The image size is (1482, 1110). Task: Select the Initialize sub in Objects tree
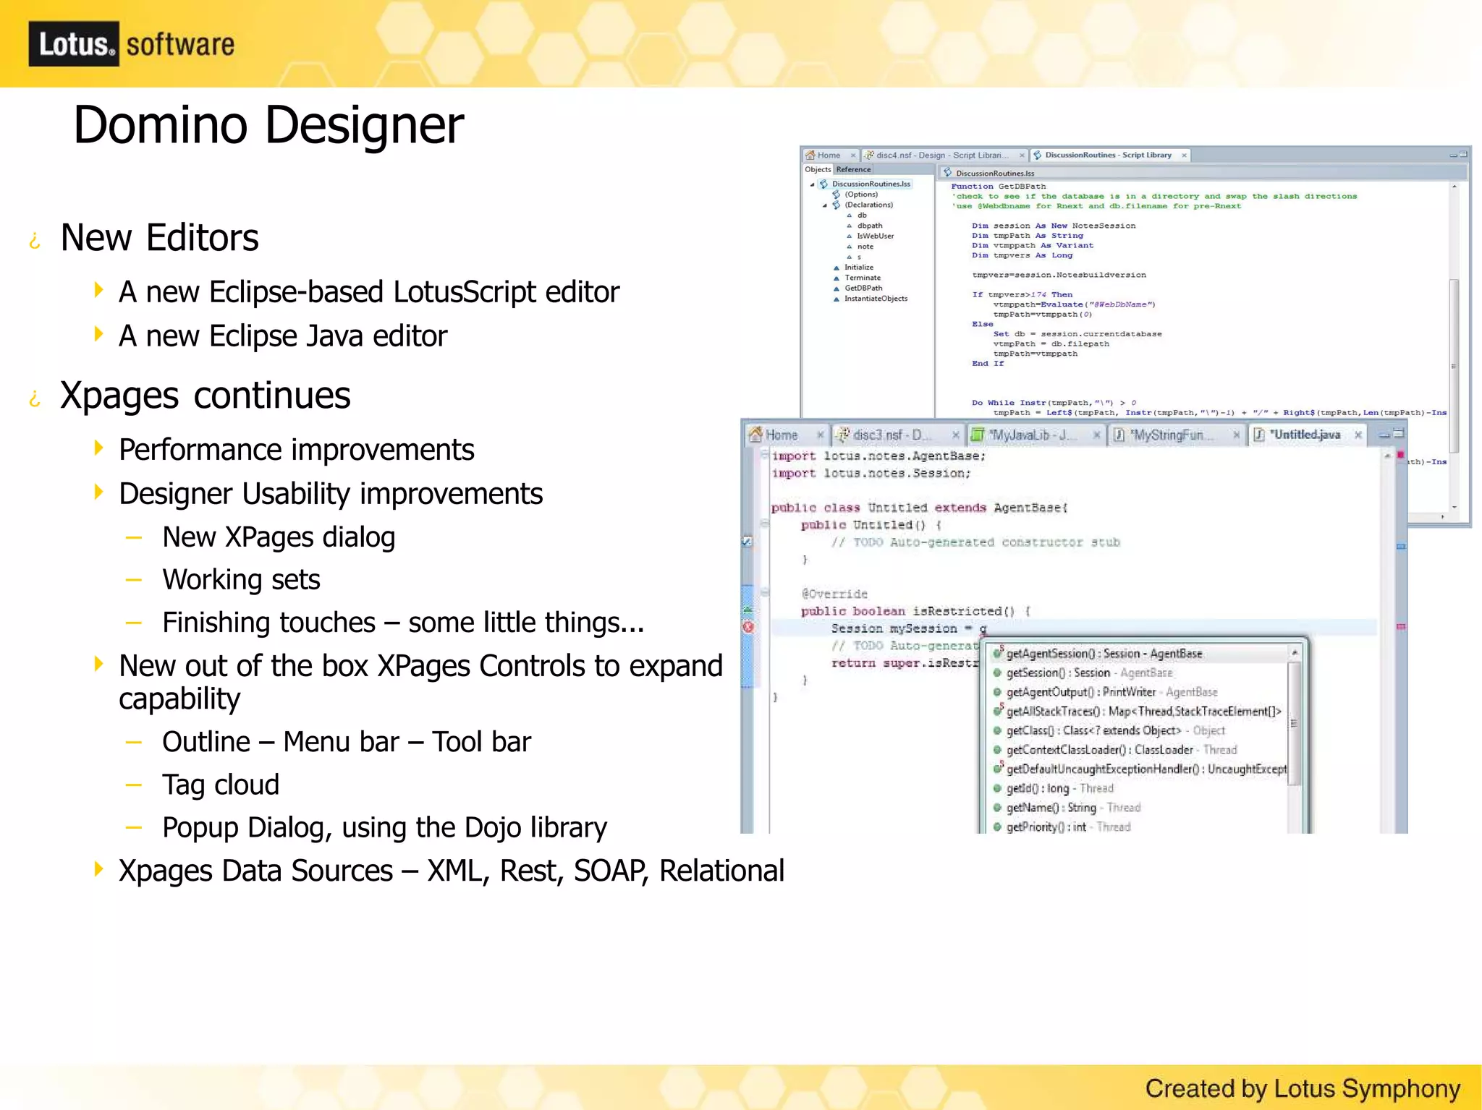(858, 268)
